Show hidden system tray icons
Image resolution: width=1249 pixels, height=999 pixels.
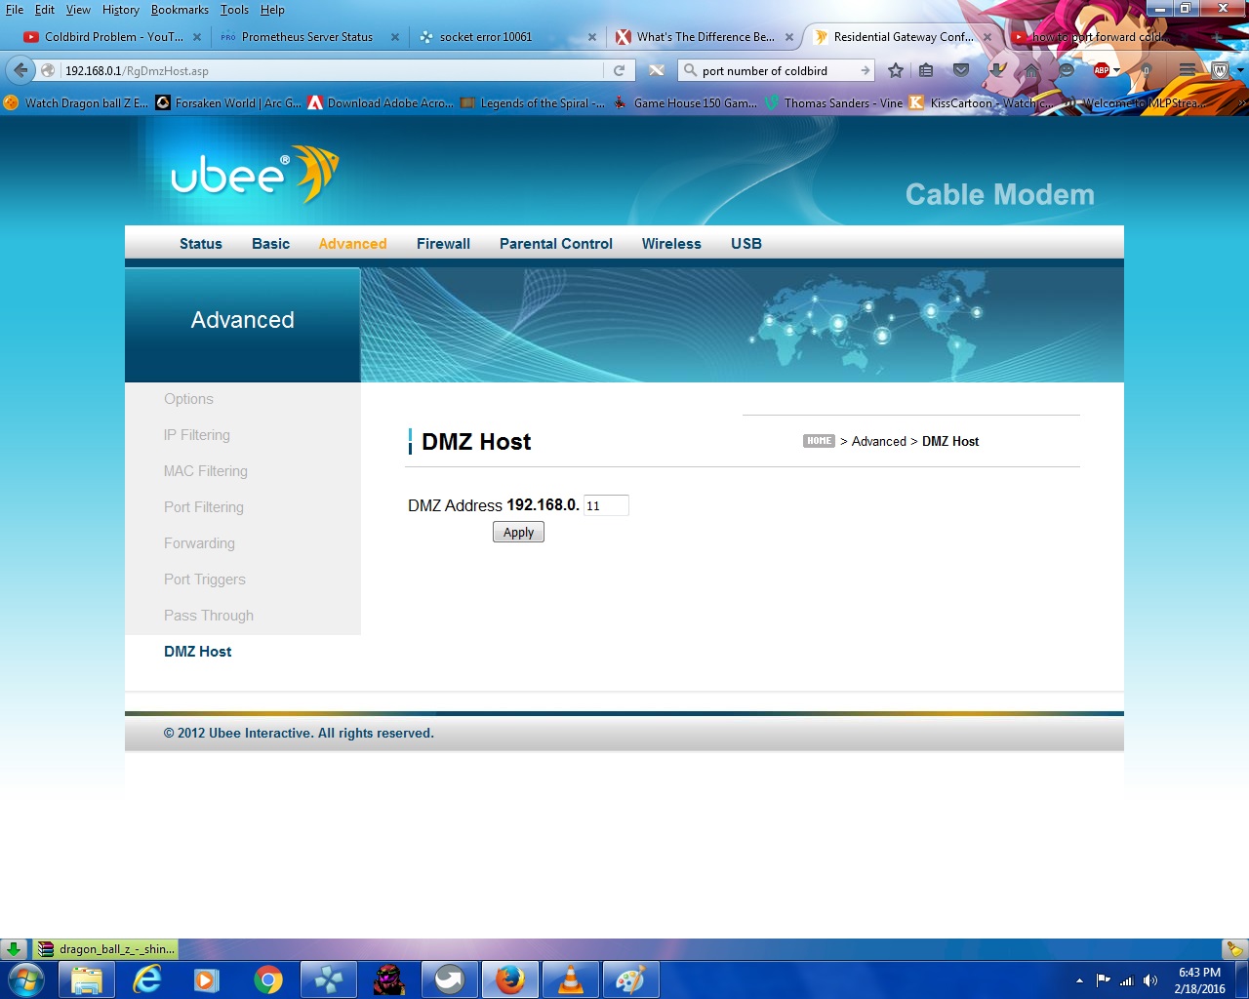[1079, 980]
